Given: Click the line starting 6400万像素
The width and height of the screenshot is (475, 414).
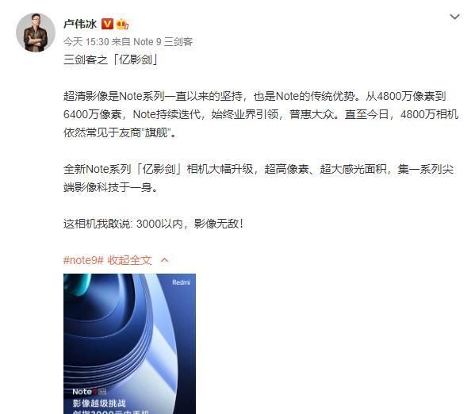Looking at the screenshot, I should coord(261,114).
